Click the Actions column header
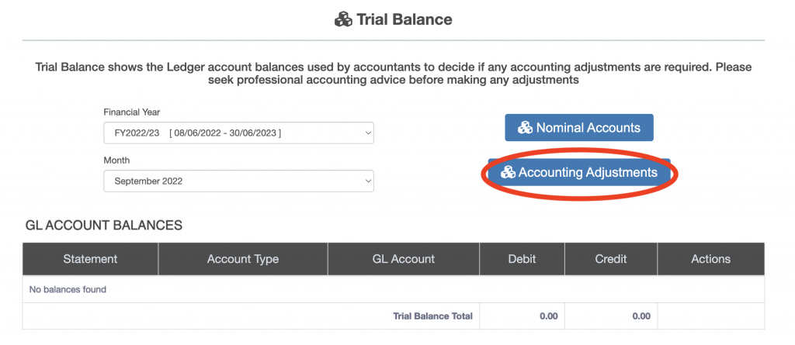Image resolution: width=795 pixels, height=345 pixels. click(x=710, y=259)
